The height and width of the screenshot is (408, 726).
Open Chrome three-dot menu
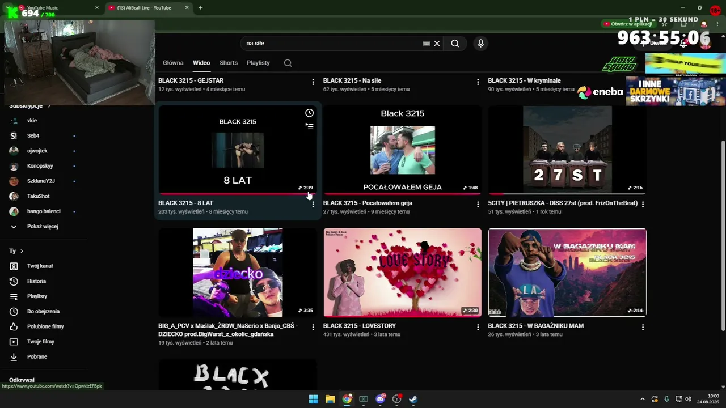pyautogui.click(x=719, y=24)
